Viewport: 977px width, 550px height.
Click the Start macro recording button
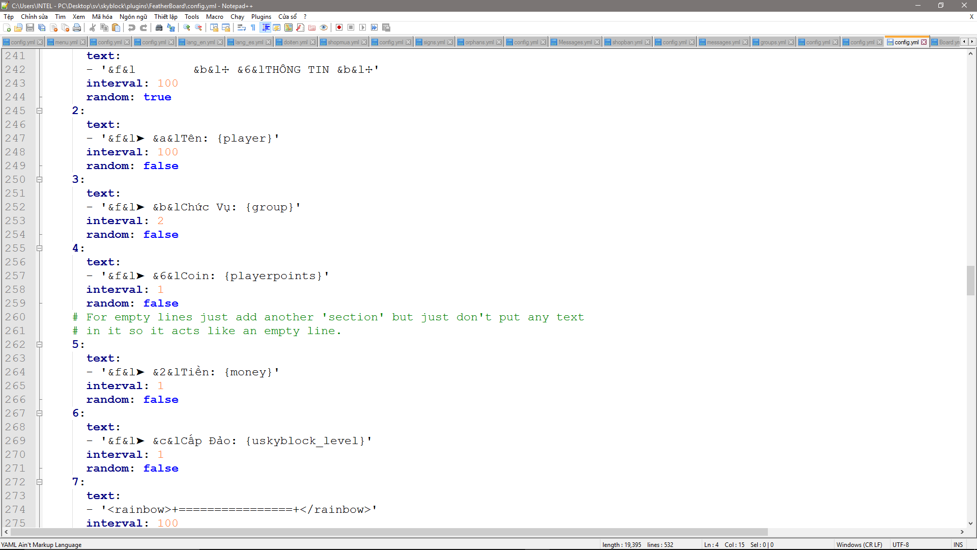click(339, 28)
